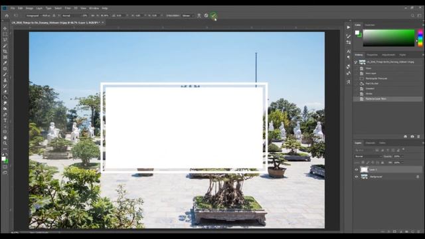This screenshot has width=425, height=239.
Task: Create new snapshot camera icon in History
Action: click(x=412, y=137)
